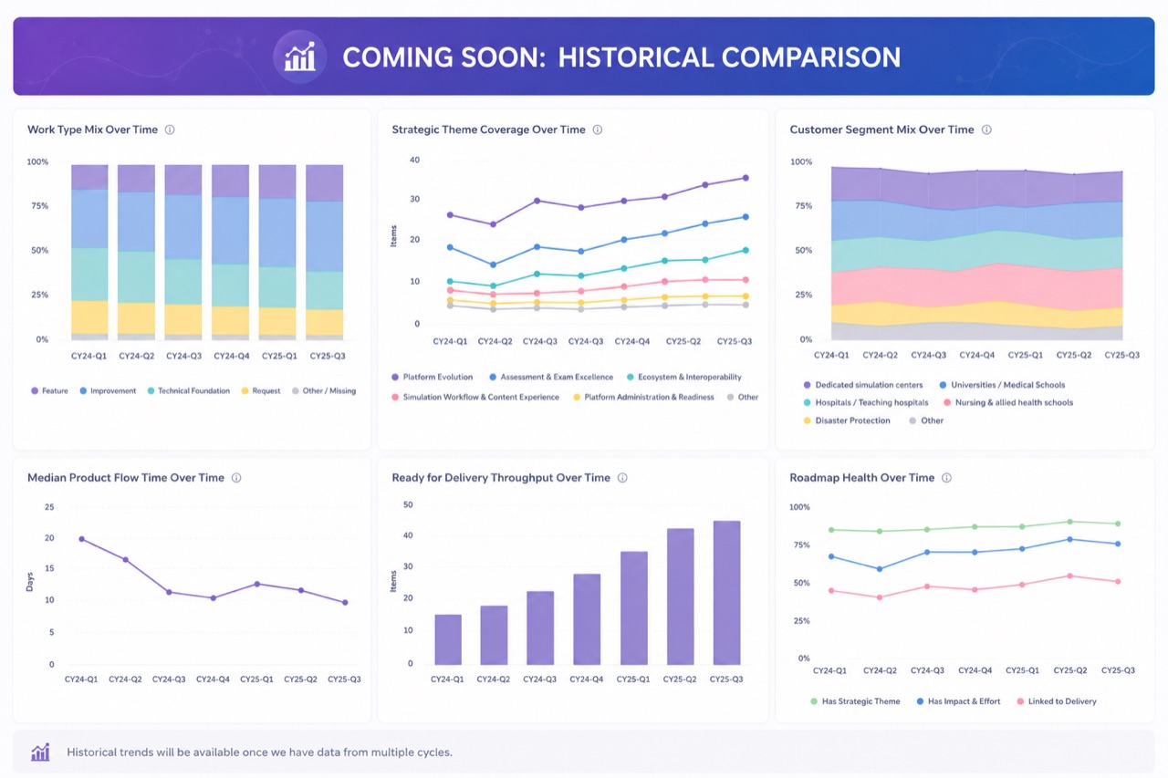Click the info icon beside Roadmap Health Over Time
This screenshot has height=778, width=1168.
946,477
